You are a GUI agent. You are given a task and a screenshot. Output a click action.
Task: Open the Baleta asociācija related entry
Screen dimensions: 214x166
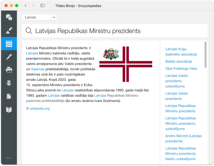click(x=179, y=61)
